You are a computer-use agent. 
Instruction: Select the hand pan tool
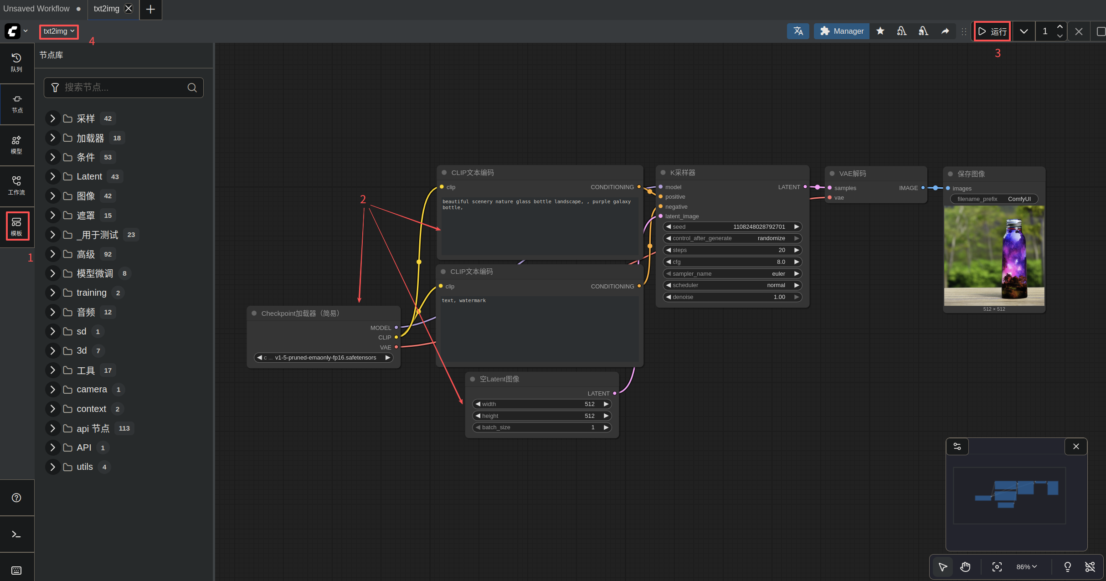tap(965, 566)
